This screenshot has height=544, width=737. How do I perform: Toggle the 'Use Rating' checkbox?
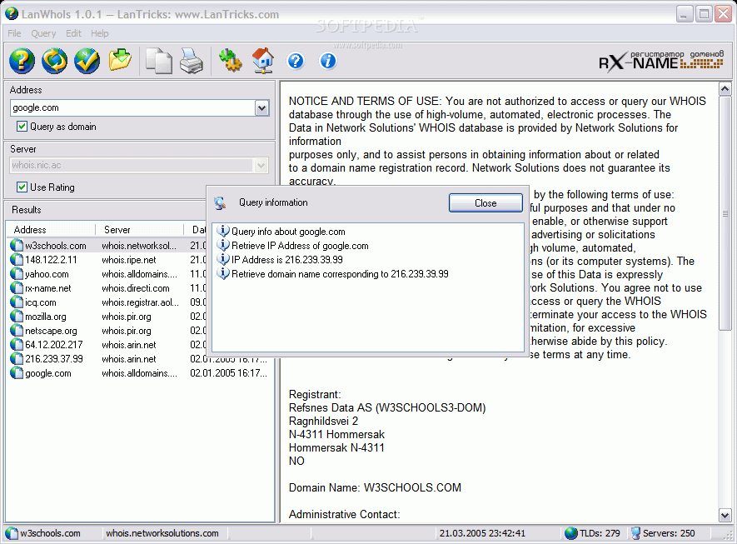[22, 187]
